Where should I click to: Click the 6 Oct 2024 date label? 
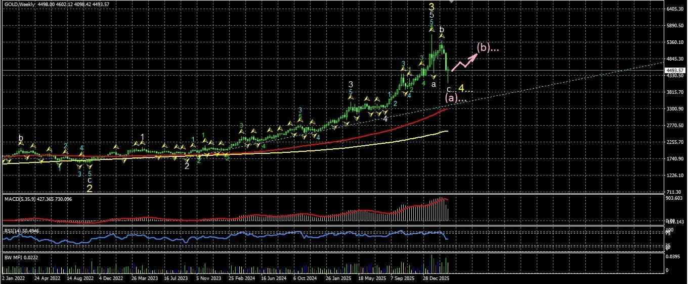(306, 278)
